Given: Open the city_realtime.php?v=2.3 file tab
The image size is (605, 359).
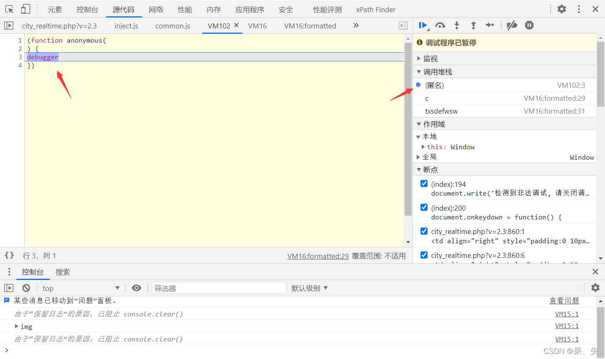Looking at the screenshot, I should 59,26.
